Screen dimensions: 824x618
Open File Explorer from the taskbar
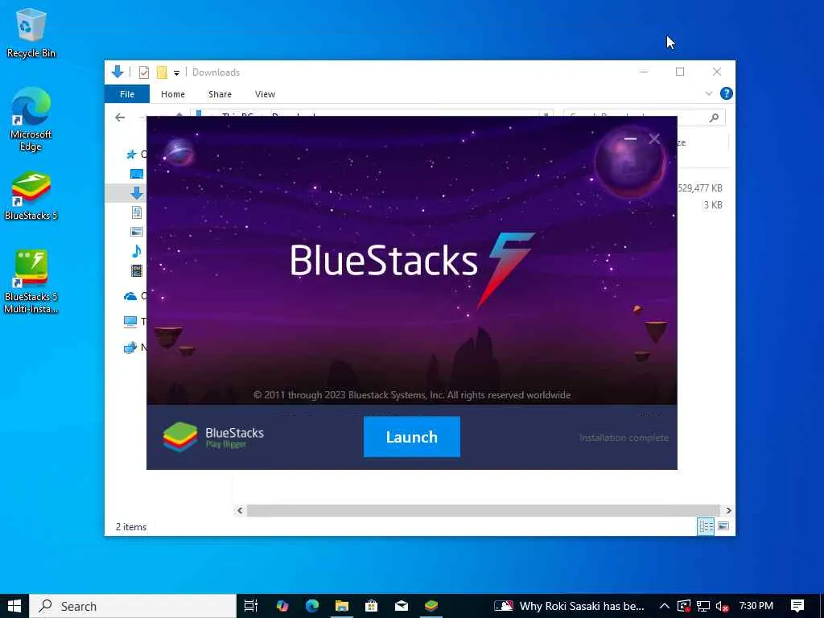point(342,606)
